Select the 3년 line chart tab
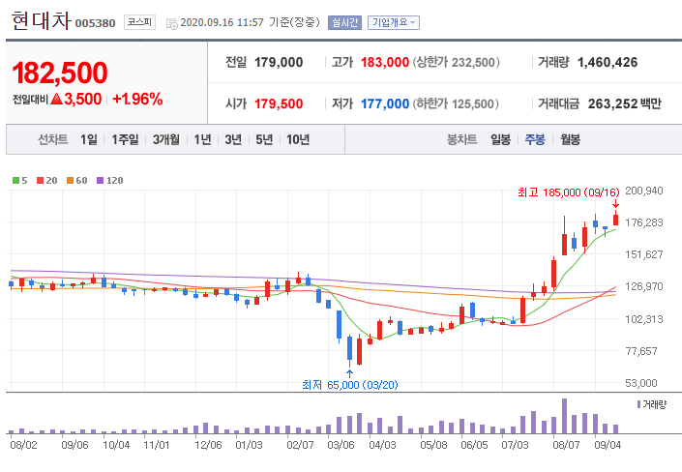The height and width of the screenshot is (472, 682). [x=233, y=139]
